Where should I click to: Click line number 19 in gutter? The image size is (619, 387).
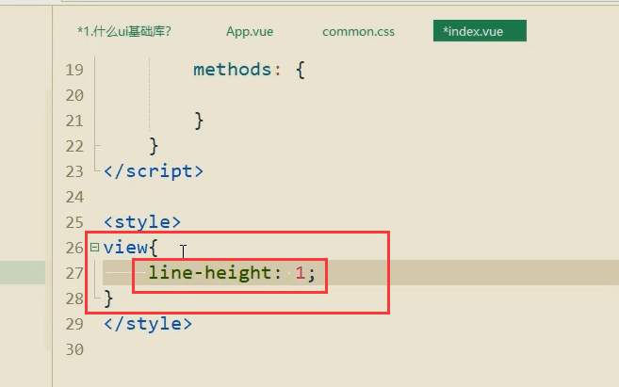(x=74, y=71)
